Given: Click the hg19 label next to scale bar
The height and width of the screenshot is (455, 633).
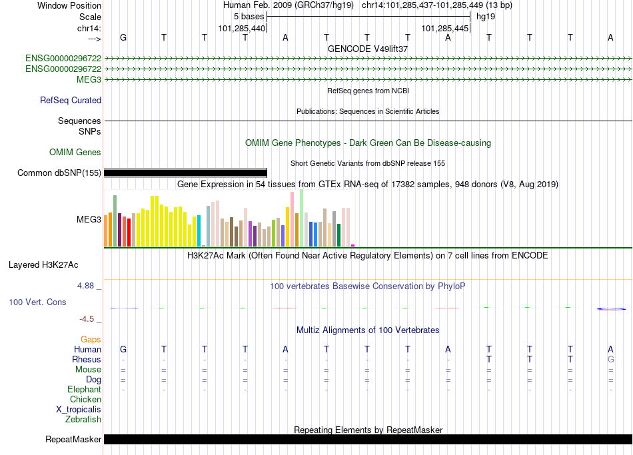Looking at the screenshot, I should coord(486,17).
